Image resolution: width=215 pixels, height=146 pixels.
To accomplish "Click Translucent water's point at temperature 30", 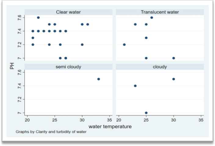I will (174, 58).
